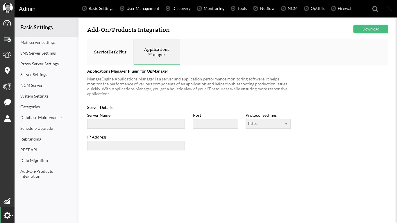Open the dashboard gauge icon in sidebar
Screen dimensions: 397x223
(x=7, y=23)
